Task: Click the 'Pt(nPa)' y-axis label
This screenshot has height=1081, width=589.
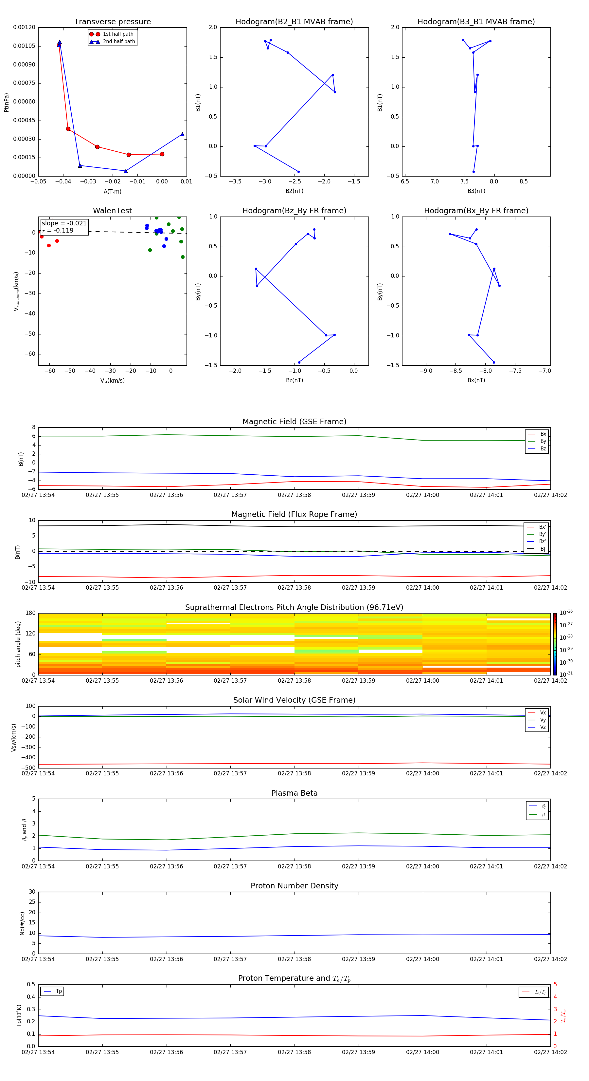Action: pyautogui.click(x=6, y=102)
